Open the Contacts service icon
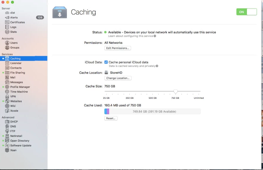The width and height of the screenshot is (263, 170). 7,68
